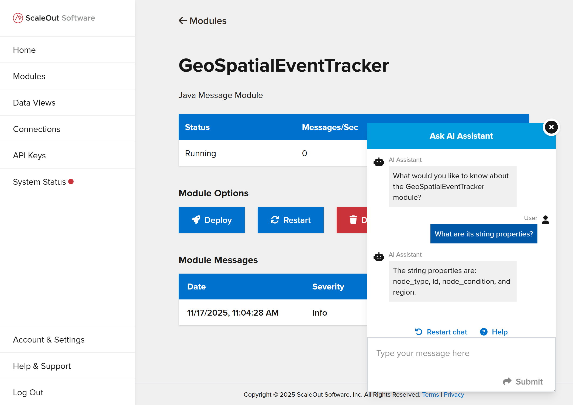Click the user avatar icon in chat
Screen dimensions: 573x405
click(545, 219)
